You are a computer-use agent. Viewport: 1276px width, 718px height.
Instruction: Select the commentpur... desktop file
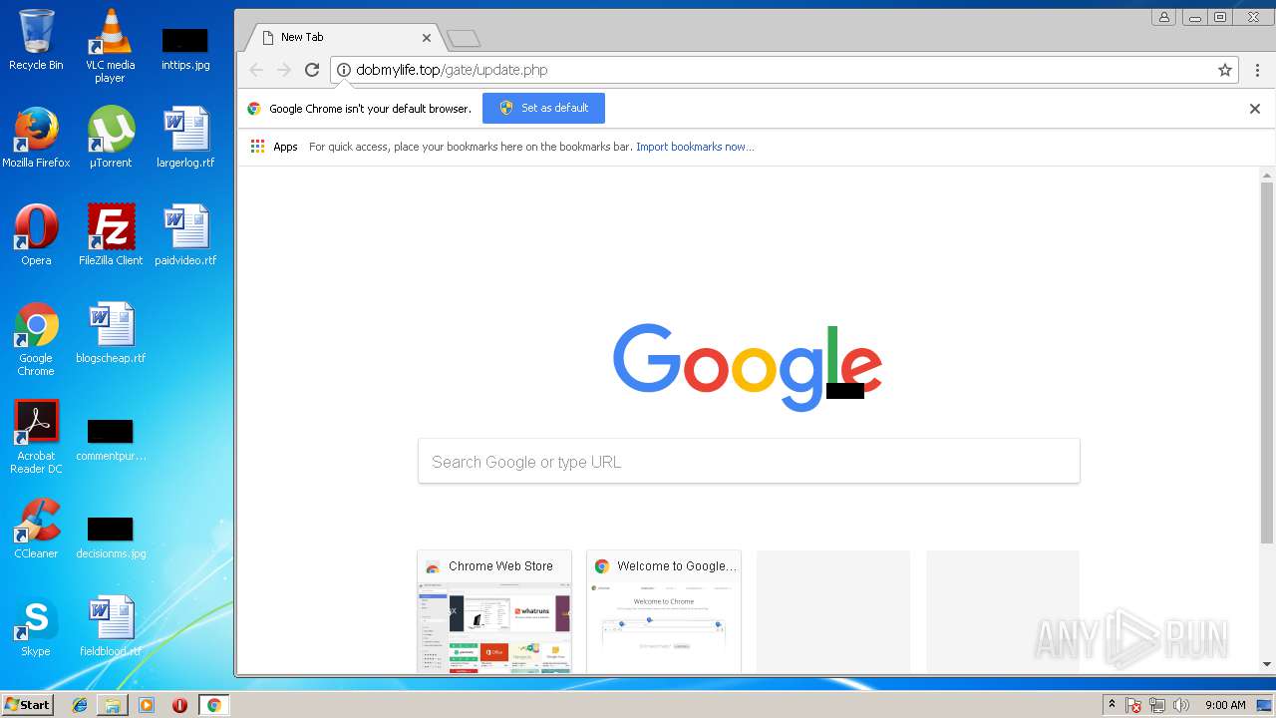(111, 441)
